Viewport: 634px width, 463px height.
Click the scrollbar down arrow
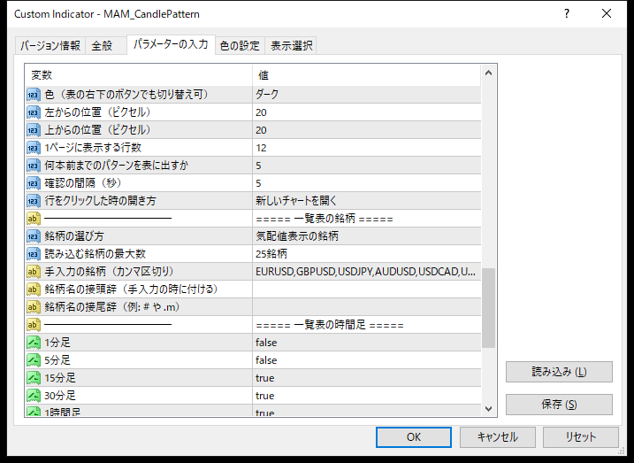click(x=488, y=408)
